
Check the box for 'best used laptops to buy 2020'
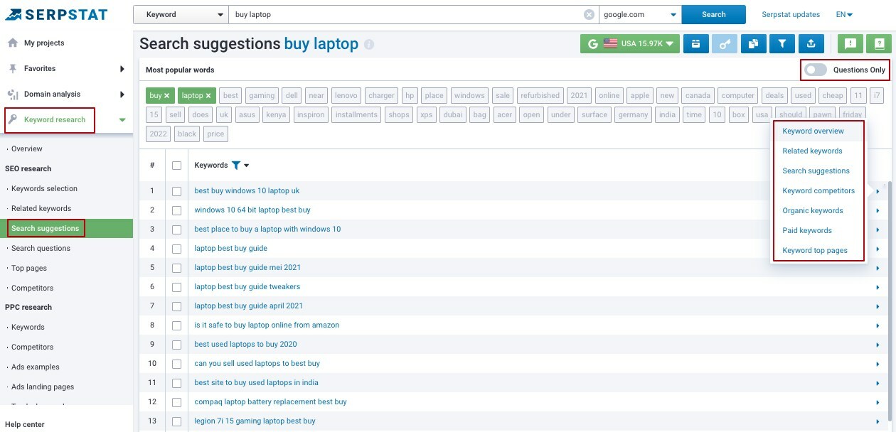click(x=176, y=345)
